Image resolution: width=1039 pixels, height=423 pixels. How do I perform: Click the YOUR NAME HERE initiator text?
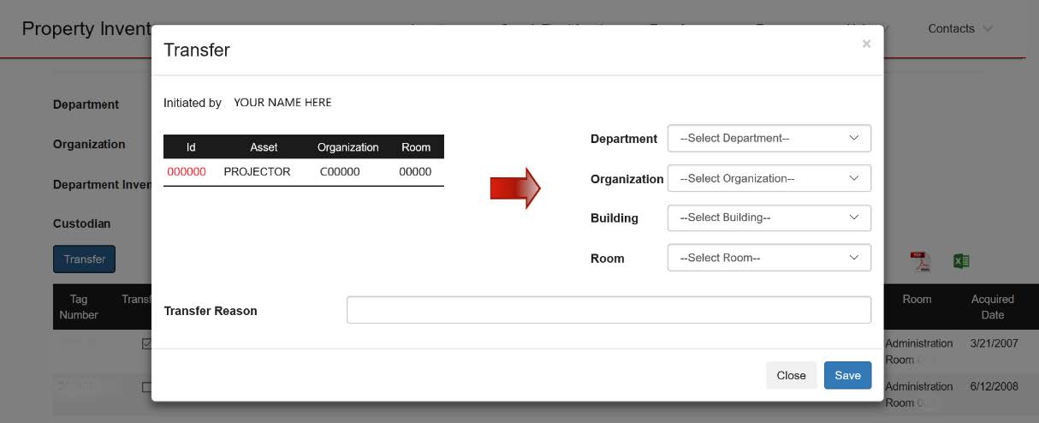[x=282, y=102]
